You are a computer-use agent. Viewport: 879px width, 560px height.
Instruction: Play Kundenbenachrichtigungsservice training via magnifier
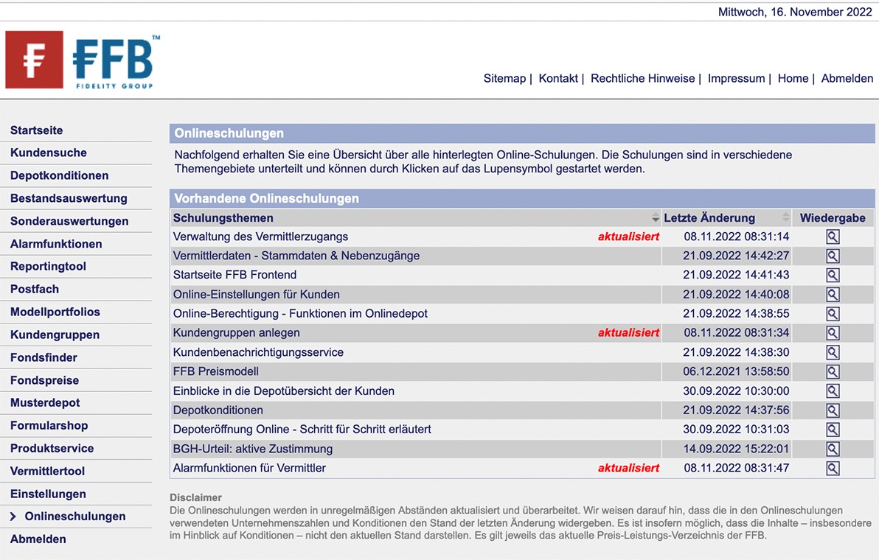[833, 352]
